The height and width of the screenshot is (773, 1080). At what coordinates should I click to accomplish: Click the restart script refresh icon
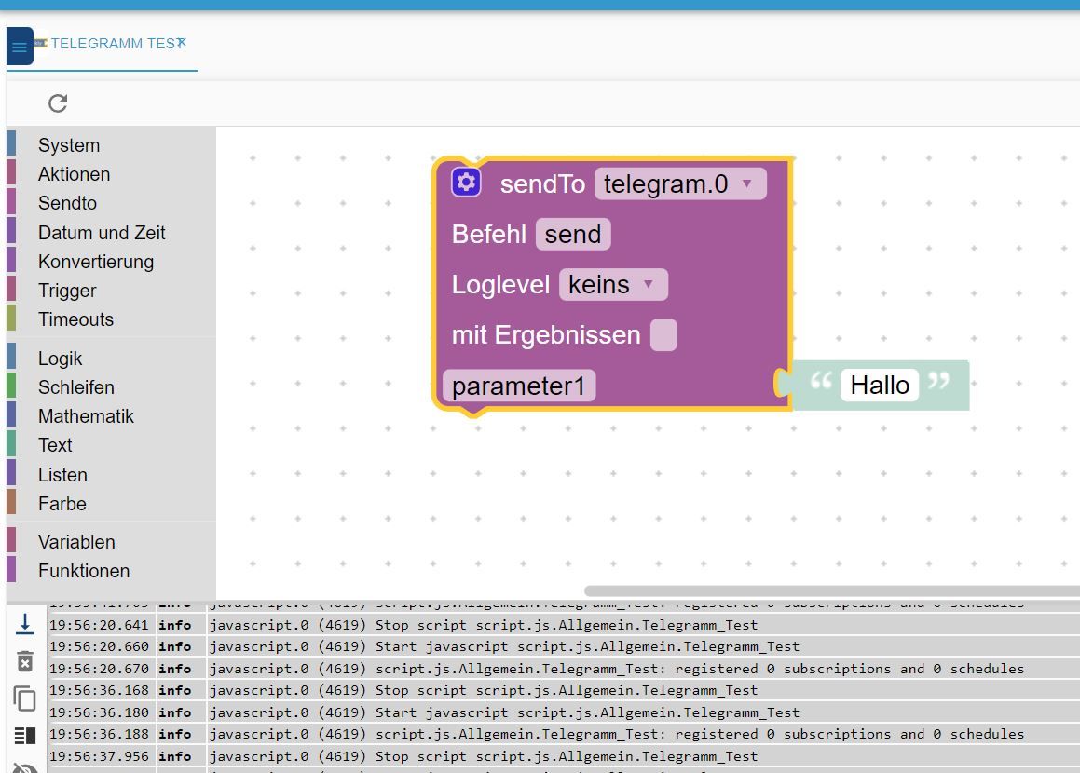(58, 103)
